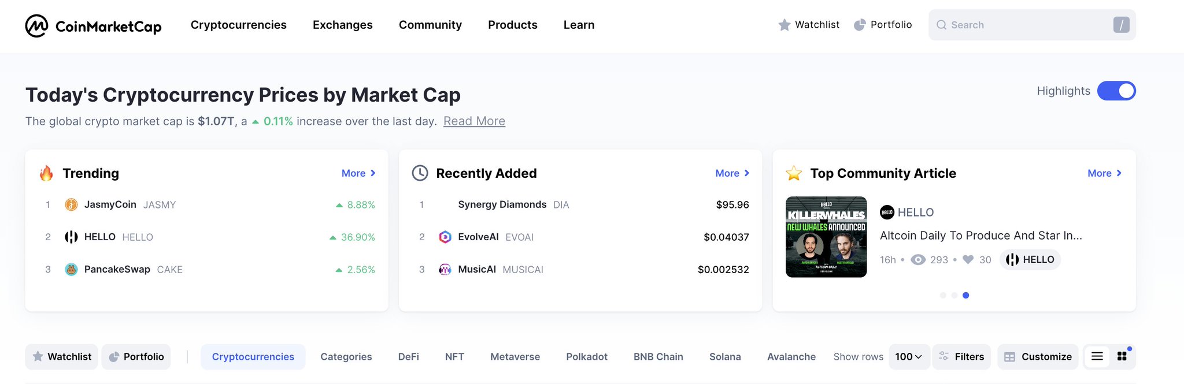The width and height of the screenshot is (1184, 384).
Task: Select the DeFi tab
Action: click(408, 357)
